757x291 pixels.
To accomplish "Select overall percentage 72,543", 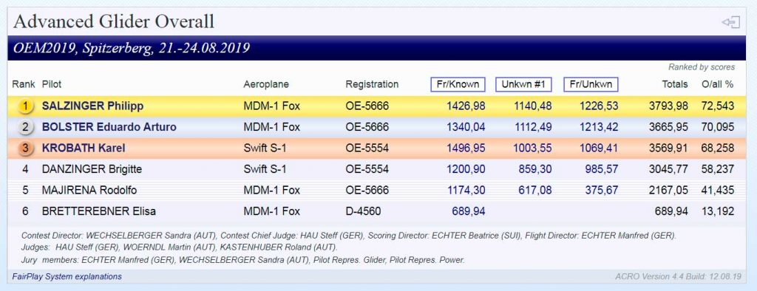I will (x=717, y=106).
